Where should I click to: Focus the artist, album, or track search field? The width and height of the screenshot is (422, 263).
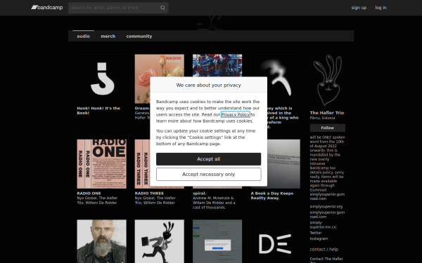(x=118, y=8)
